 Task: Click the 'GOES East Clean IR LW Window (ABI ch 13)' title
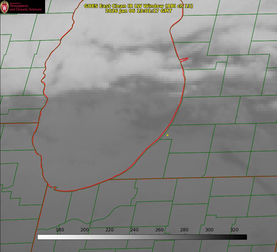[138, 6]
